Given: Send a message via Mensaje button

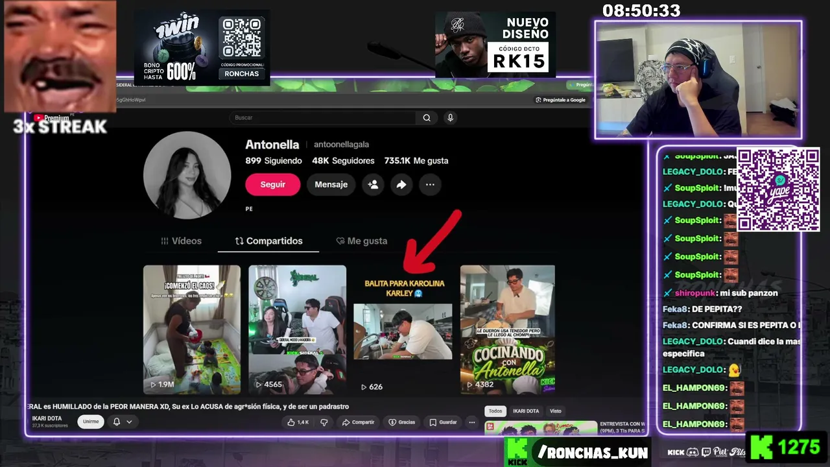Looking at the screenshot, I should pyautogui.click(x=331, y=184).
